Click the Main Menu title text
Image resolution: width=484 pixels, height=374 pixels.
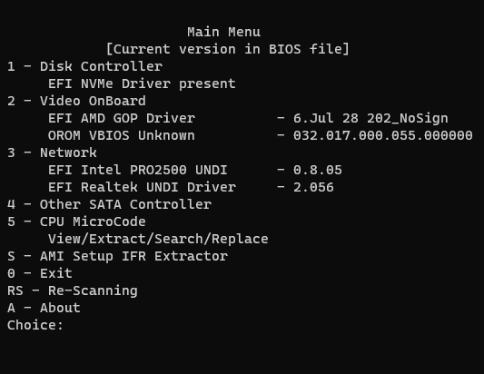pyautogui.click(x=223, y=32)
